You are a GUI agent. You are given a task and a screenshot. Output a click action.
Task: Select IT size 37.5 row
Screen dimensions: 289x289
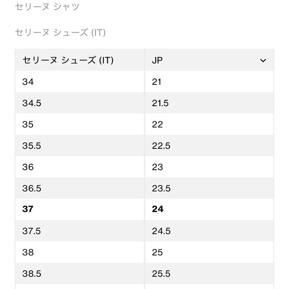32,231
